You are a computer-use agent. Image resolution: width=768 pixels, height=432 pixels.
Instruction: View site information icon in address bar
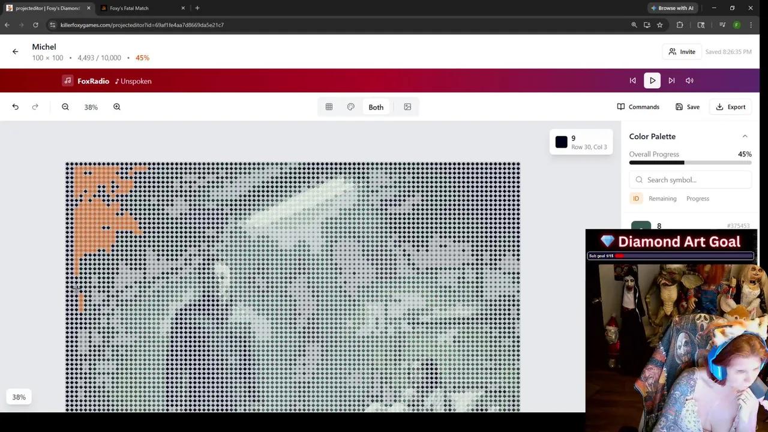pyautogui.click(x=53, y=25)
